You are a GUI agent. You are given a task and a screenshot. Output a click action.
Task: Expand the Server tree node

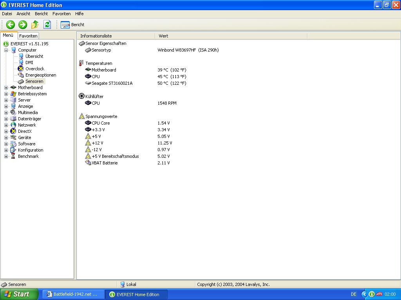coord(6,100)
